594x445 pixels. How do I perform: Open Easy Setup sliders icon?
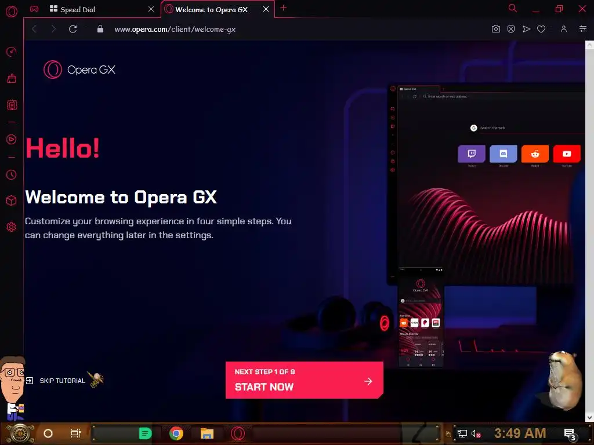pyautogui.click(x=582, y=29)
